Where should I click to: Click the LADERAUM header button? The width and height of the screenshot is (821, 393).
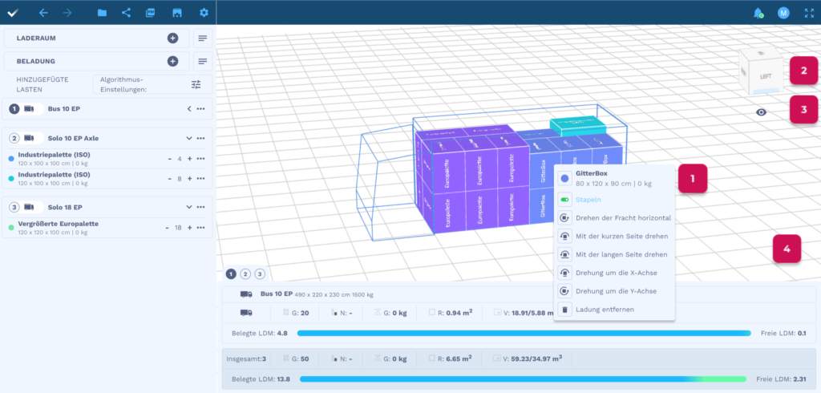(x=96, y=38)
